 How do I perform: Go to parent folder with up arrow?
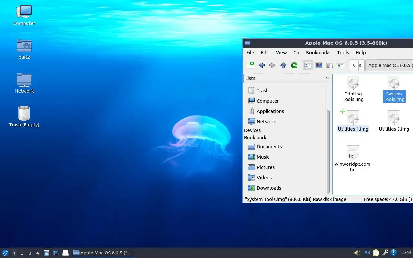pos(283,65)
